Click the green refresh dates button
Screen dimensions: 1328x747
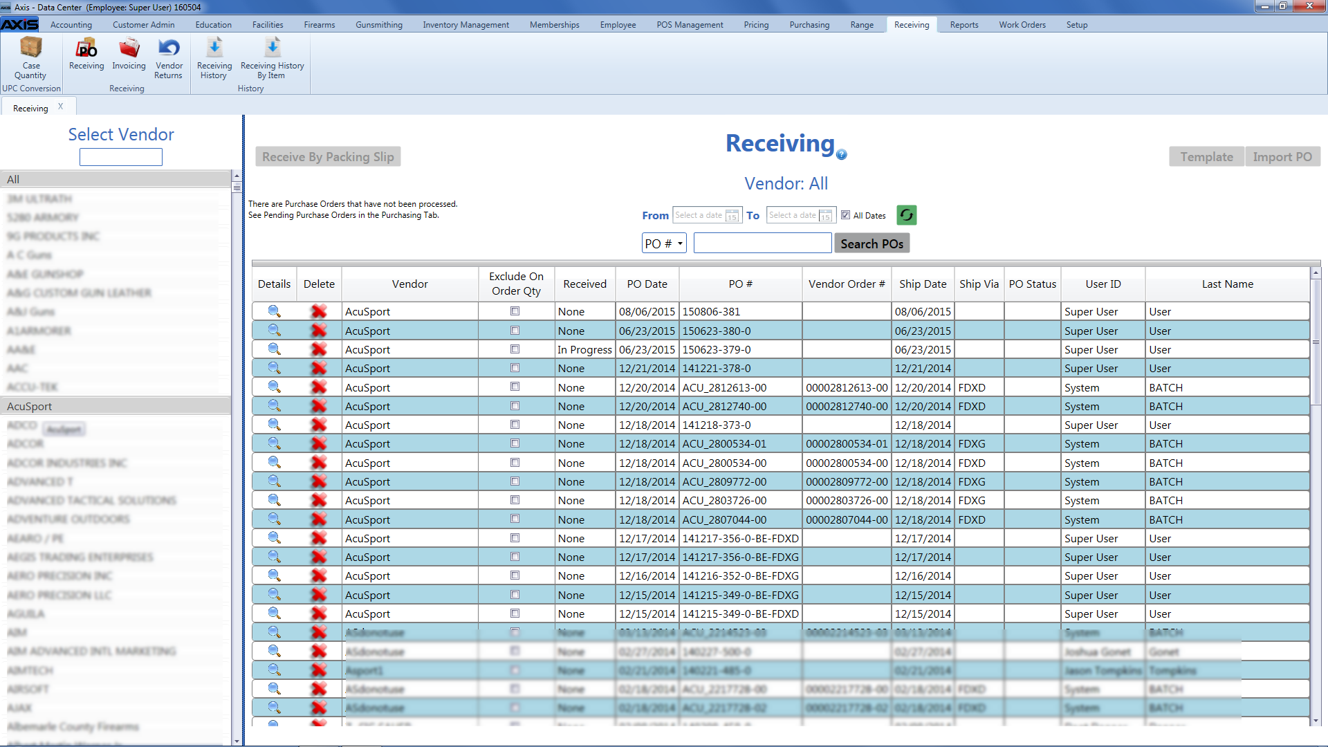pos(906,215)
